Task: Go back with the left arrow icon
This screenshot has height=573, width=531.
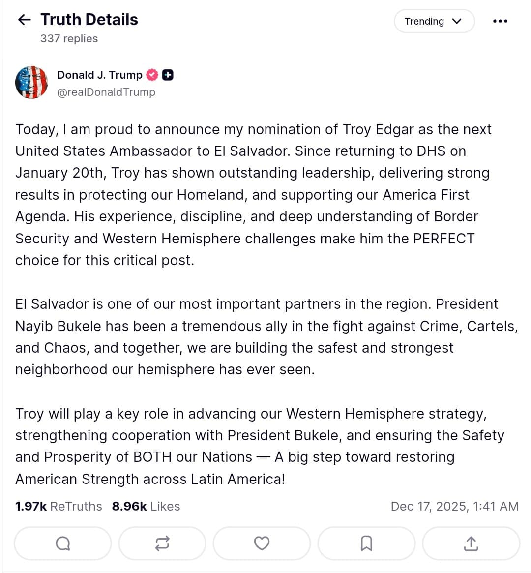Action: click(24, 19)
